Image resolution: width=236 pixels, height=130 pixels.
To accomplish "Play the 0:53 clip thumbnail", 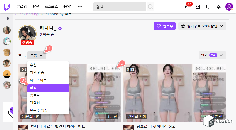I will point(174,93).
